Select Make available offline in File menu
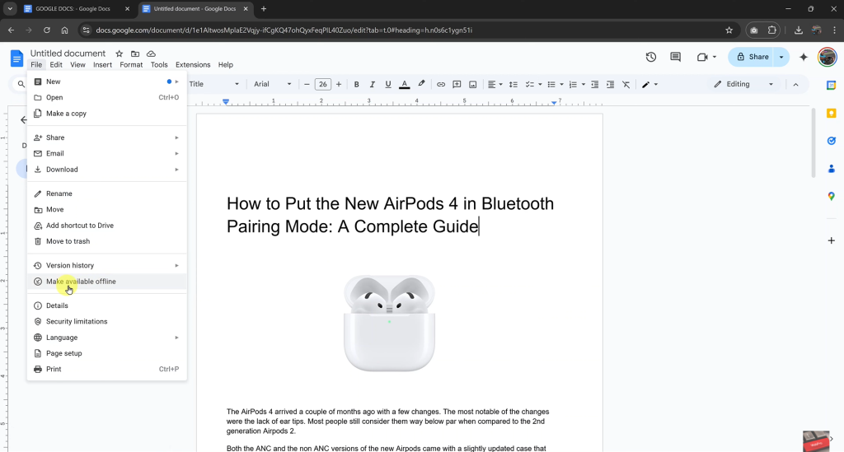Screen dimensions: 844x452 [106, 282]
